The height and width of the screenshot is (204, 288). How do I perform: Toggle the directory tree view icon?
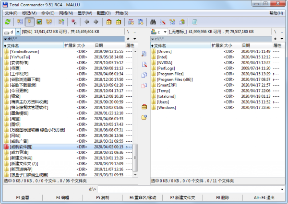pyautogui.click(x=49, y=22)
